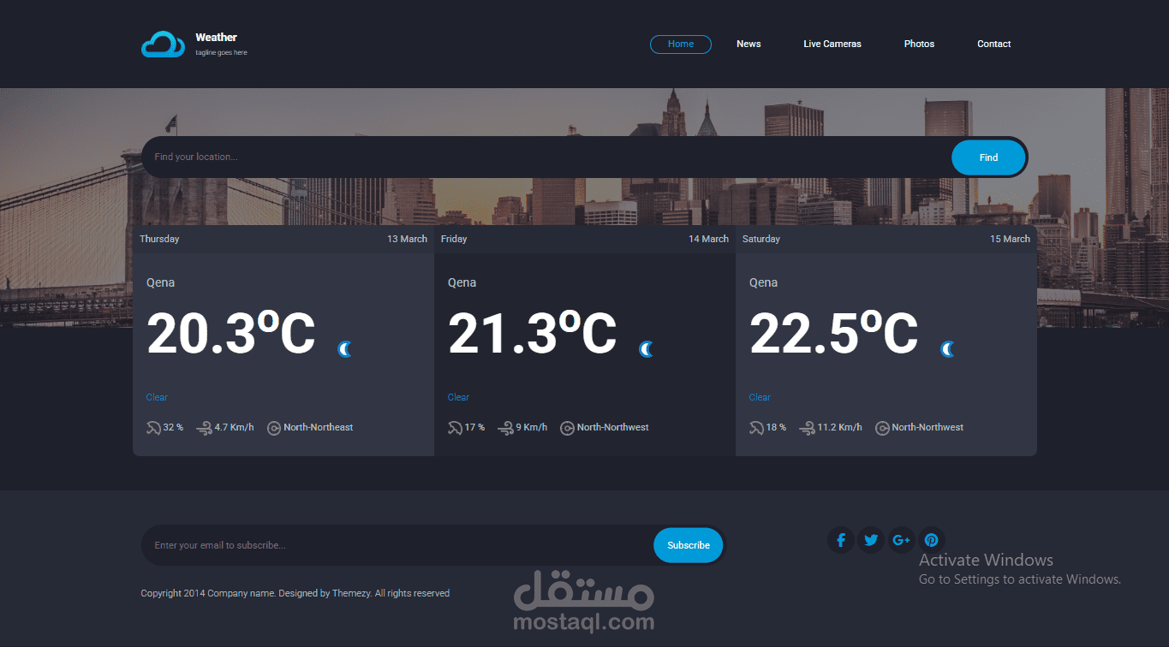The image size is (1169, 647).
Task: Open the Home navigation item
Action: (680, 44)
